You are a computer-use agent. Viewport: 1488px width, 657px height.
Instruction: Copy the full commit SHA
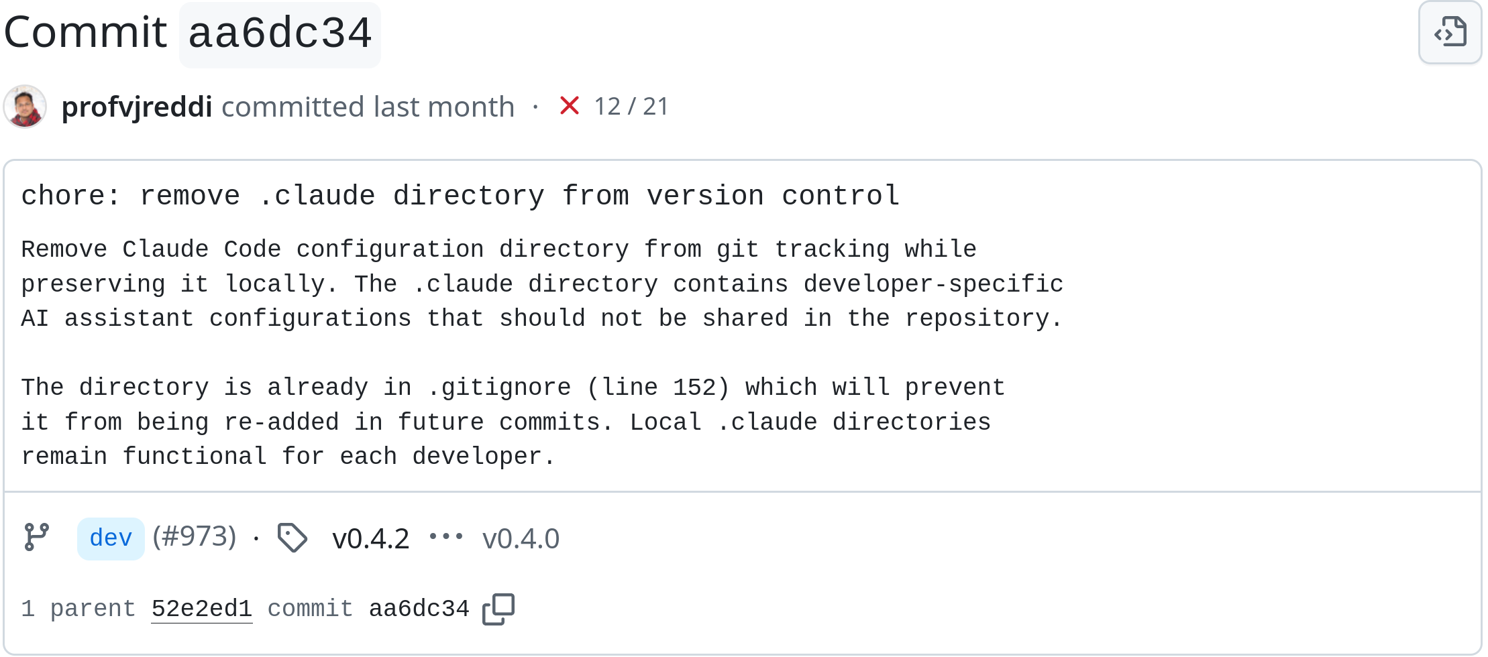pyautogui.click(x=498, y=609)
